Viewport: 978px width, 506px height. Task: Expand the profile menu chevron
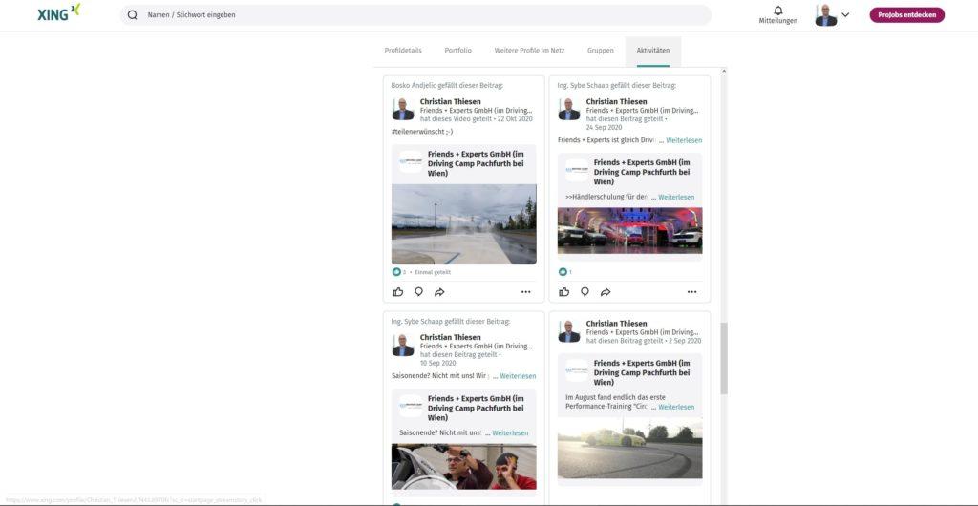[845, 15]
